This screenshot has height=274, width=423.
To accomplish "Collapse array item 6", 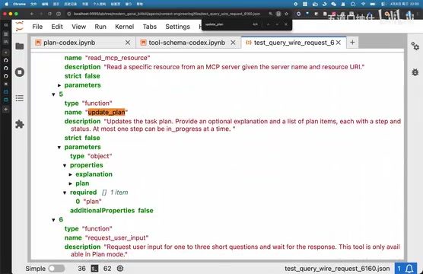I will pyautogui.click(x=53, y=220).
